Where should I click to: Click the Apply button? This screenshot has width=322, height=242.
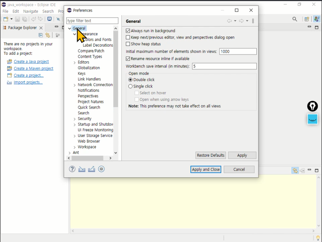pyautogui.click(x=242, y=155)
